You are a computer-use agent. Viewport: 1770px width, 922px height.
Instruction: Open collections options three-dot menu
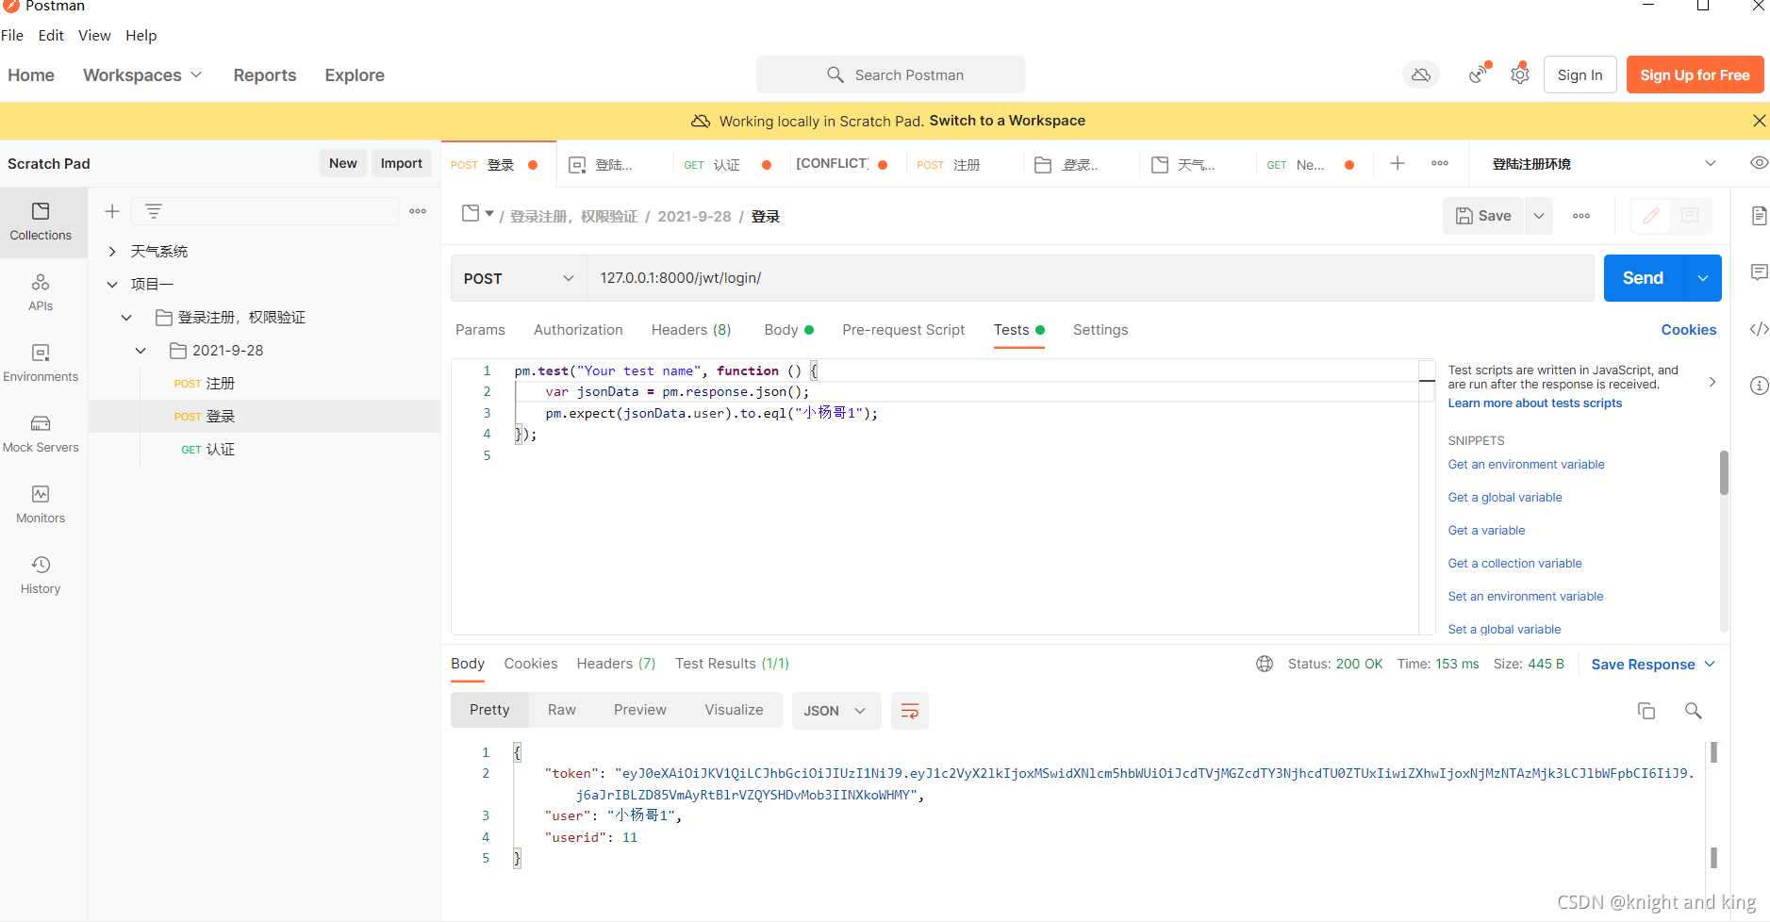[418, 211]
